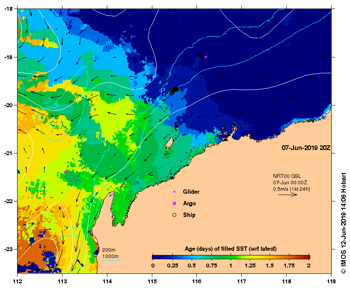This screenshot has width=350, height=288.
Task: Click the 'Argo' legend label
Action: click(x=189, y=204)
